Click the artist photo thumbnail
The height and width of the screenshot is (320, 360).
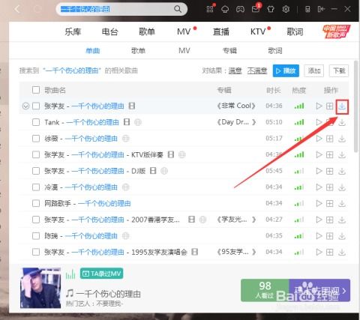(40, 288)
